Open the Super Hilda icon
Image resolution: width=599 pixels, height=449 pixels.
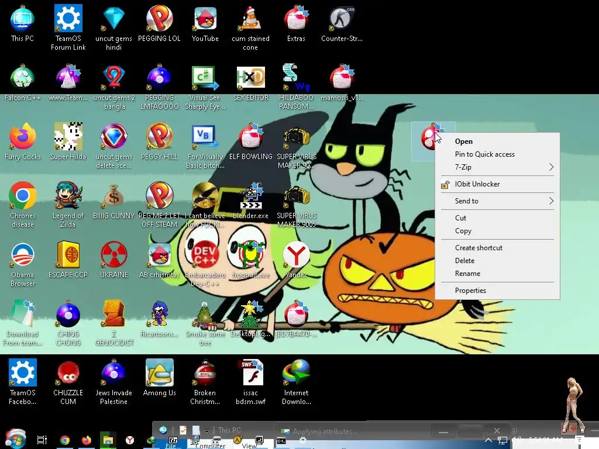(x=68, y=141)
